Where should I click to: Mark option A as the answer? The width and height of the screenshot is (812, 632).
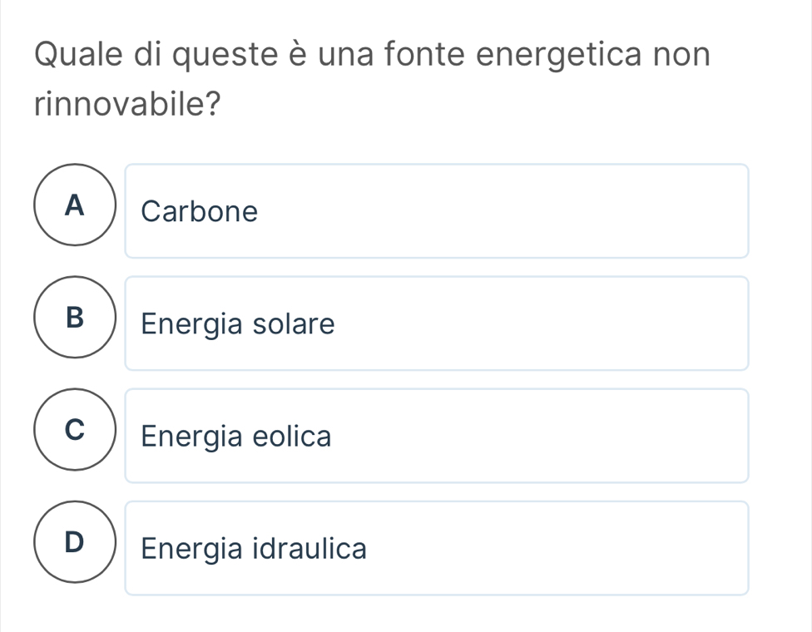pos(76,205)
